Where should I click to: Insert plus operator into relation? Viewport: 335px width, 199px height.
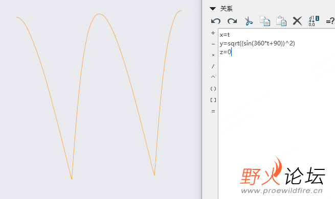point(213,33)
